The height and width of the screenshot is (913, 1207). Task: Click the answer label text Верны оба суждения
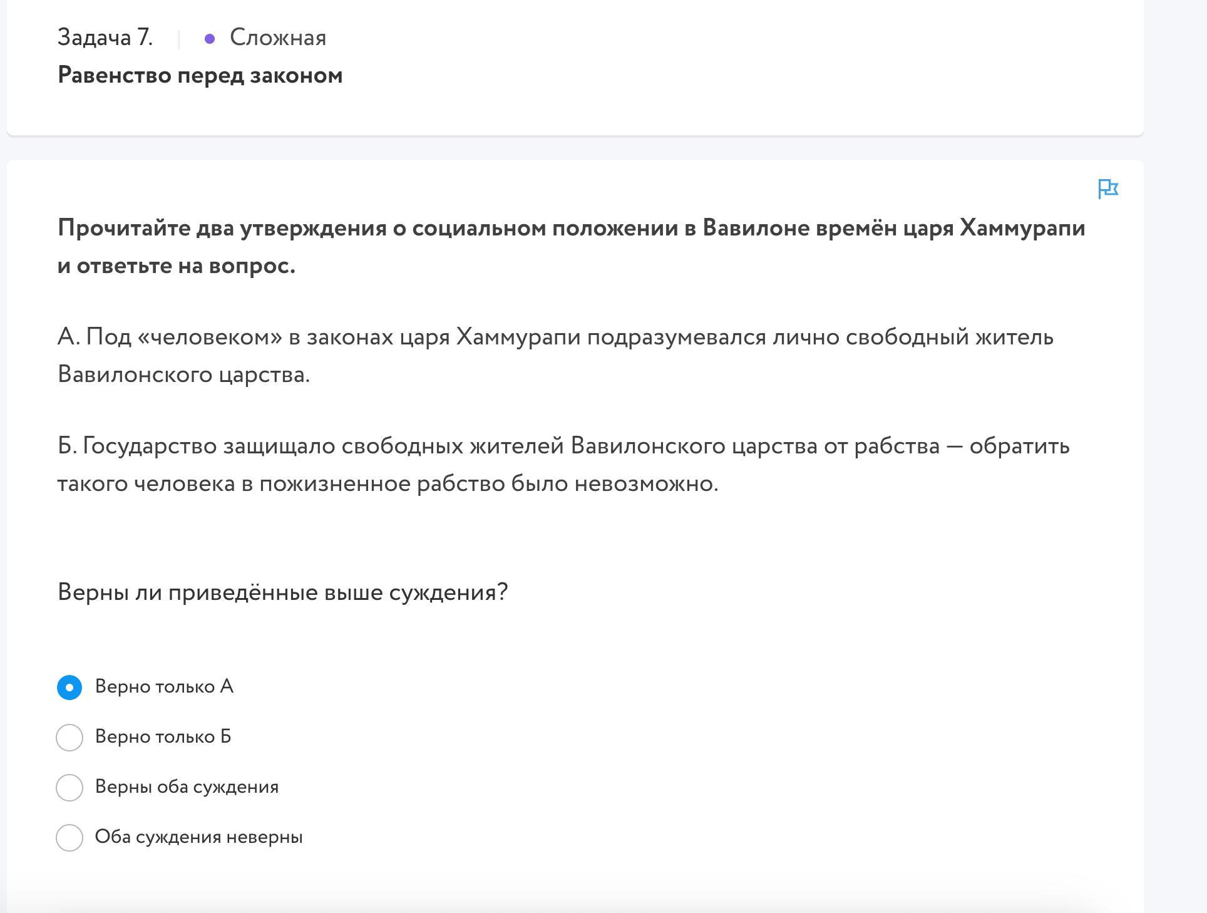(187, 787)
